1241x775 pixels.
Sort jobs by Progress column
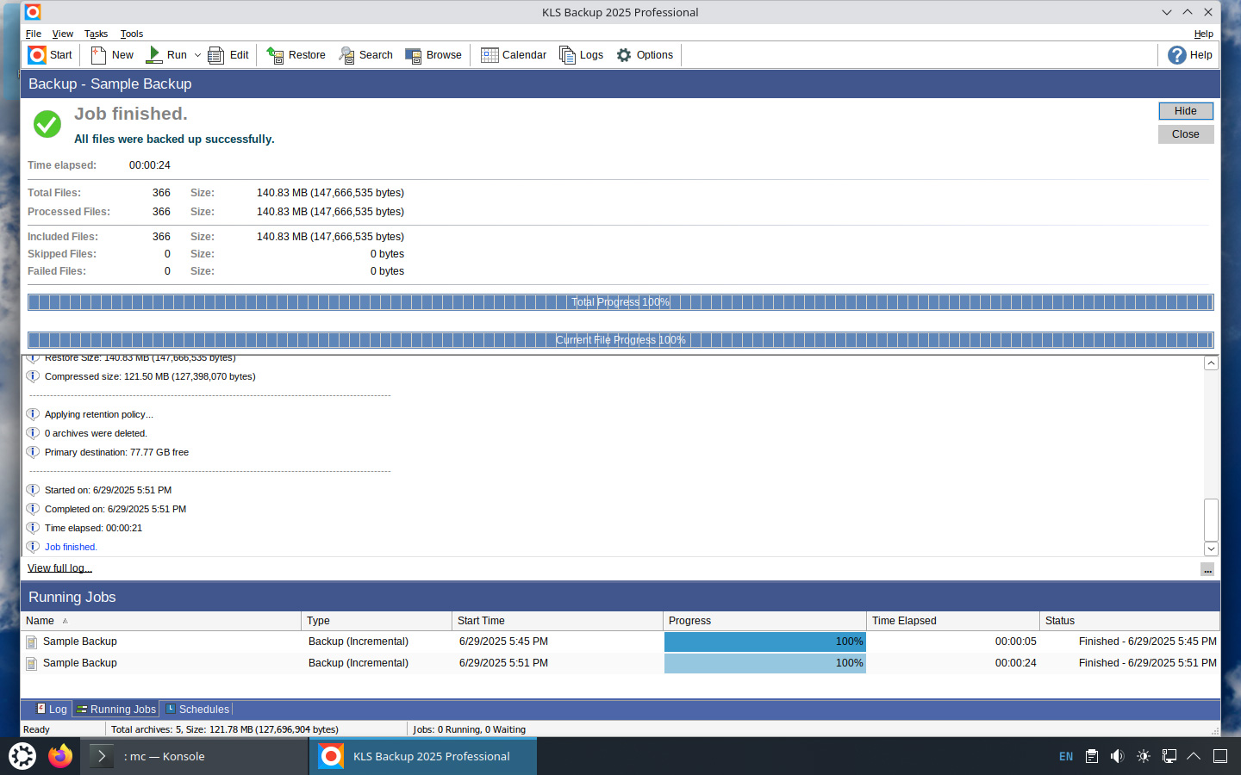(764, 621)
